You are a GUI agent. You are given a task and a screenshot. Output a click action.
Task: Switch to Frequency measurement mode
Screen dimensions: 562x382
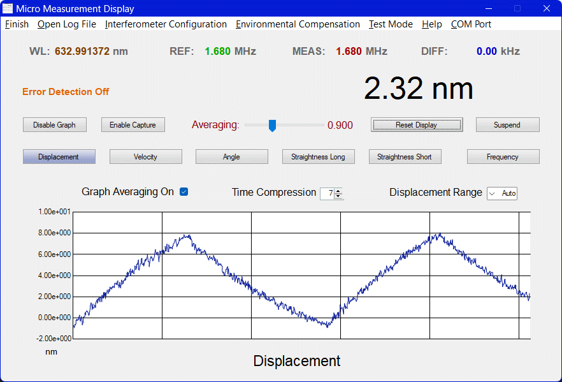pyautogui.click(x=503, y=157)
